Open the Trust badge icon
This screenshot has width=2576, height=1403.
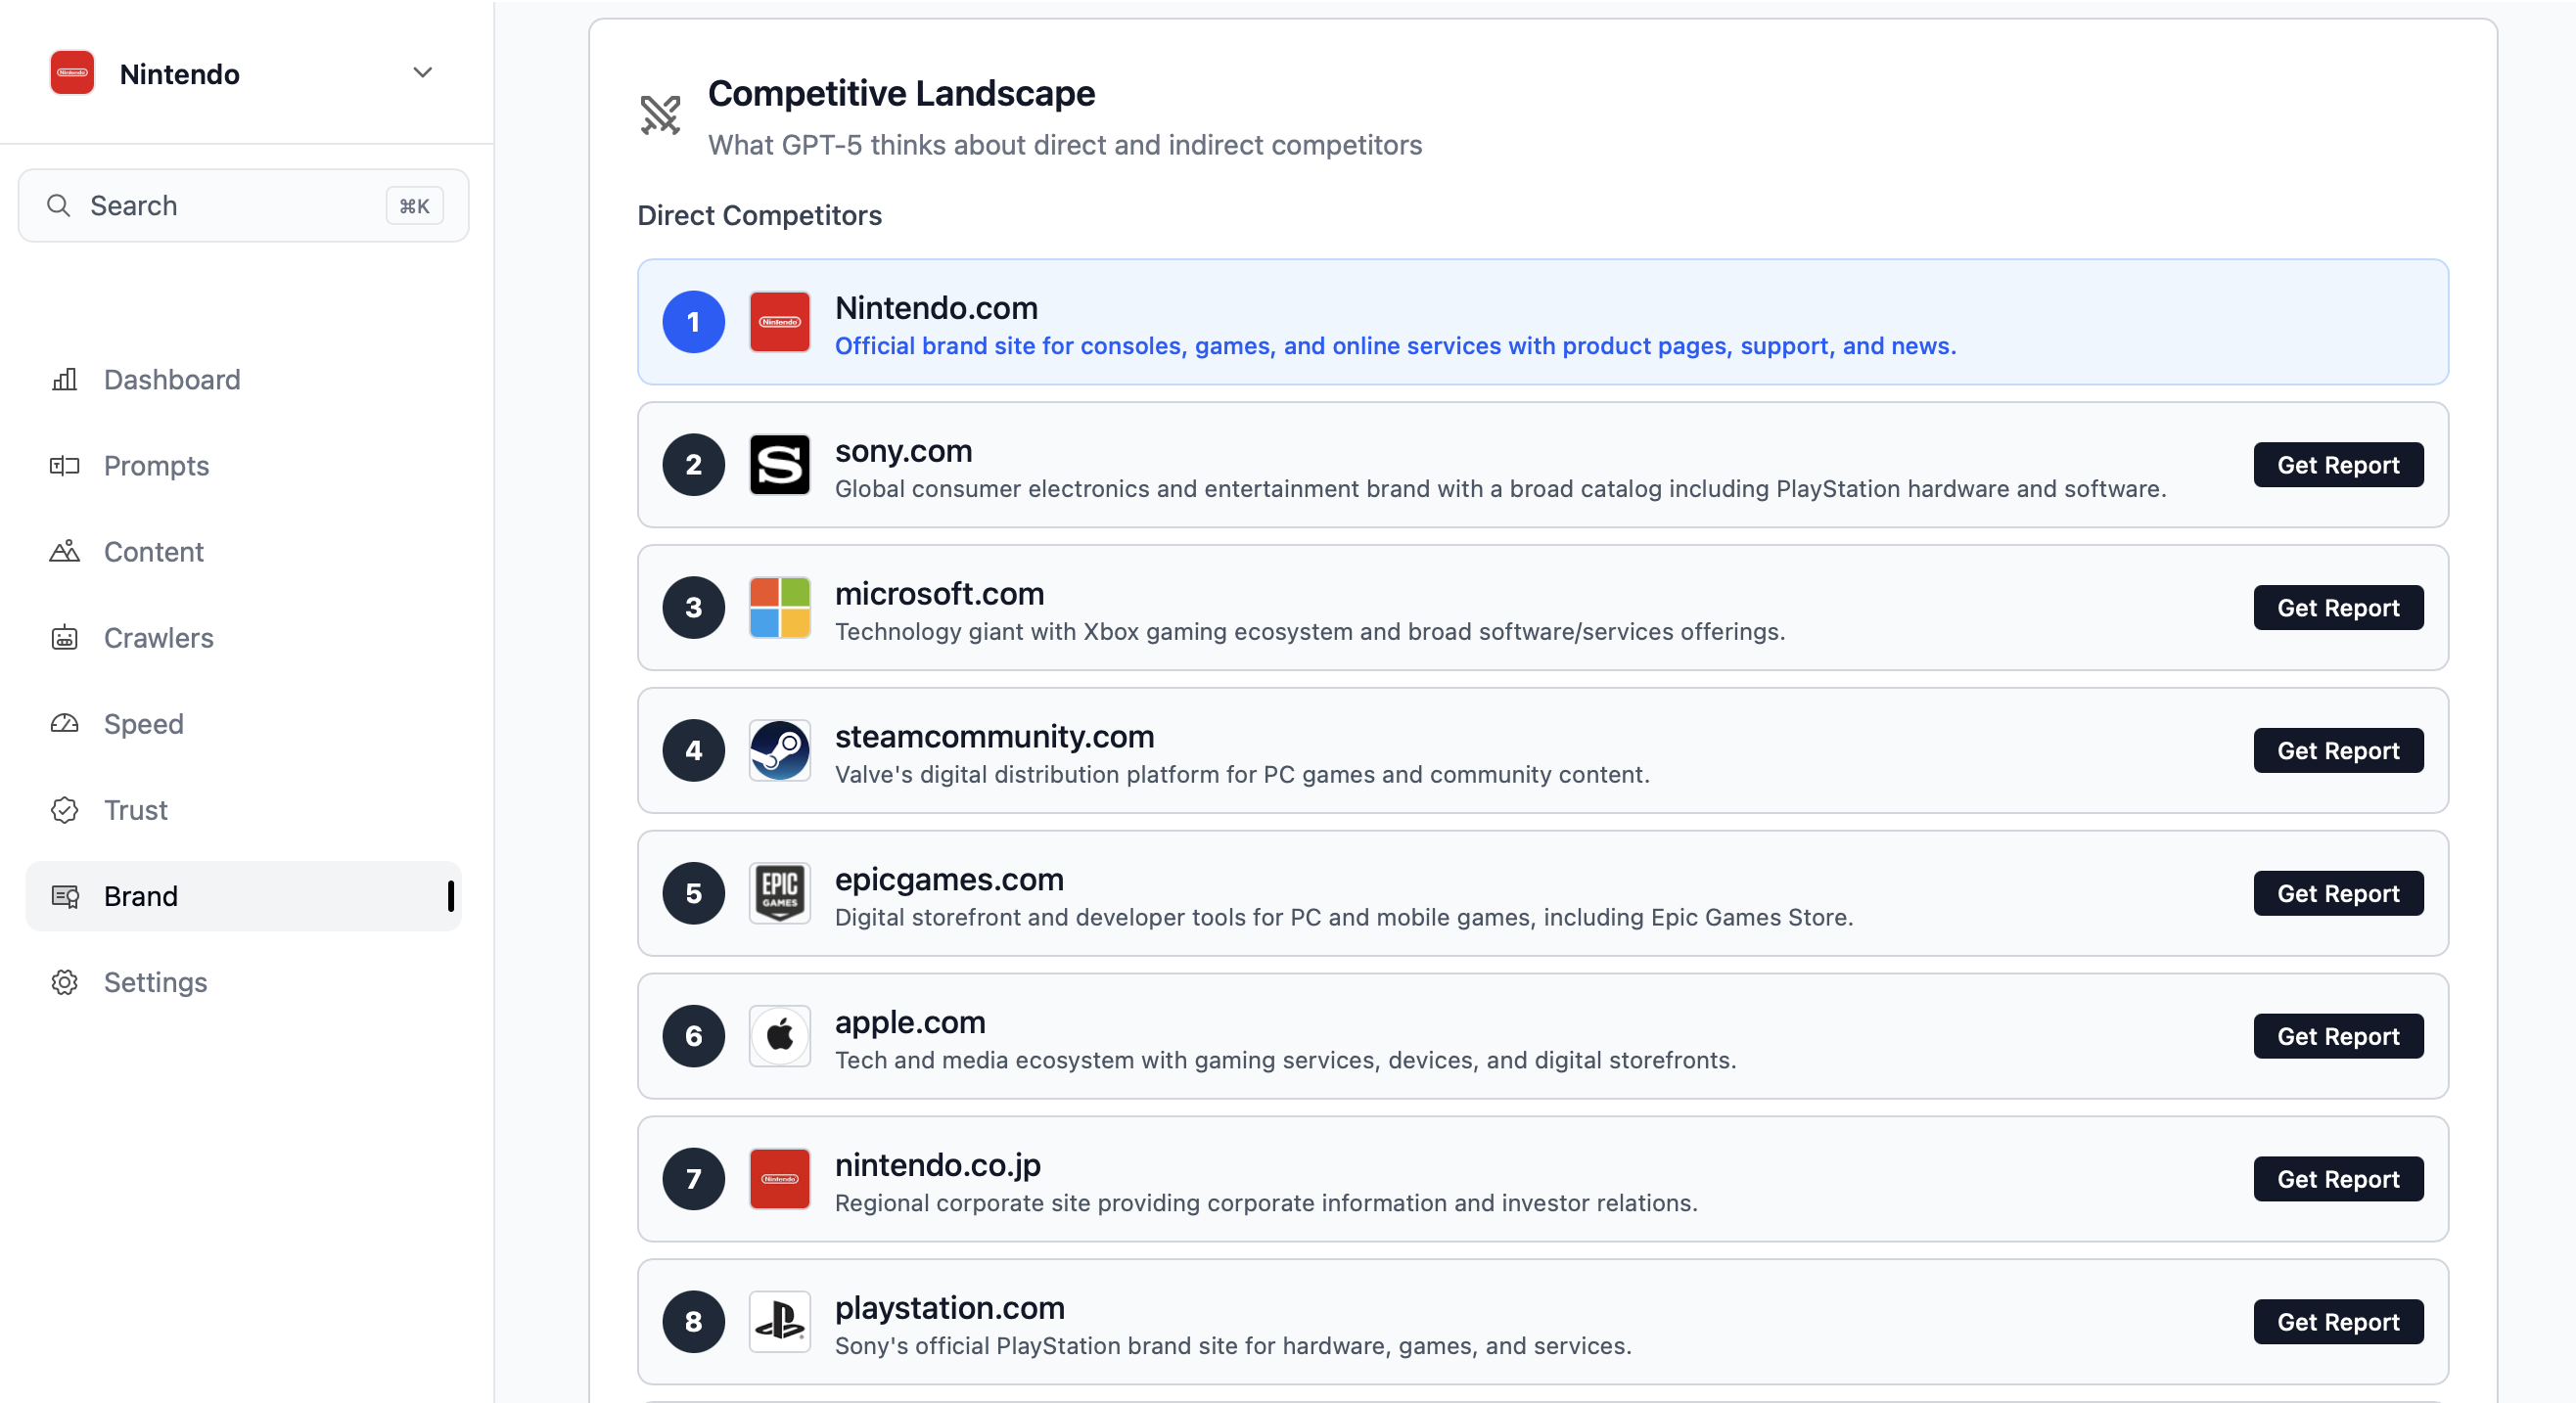[64, 810]
